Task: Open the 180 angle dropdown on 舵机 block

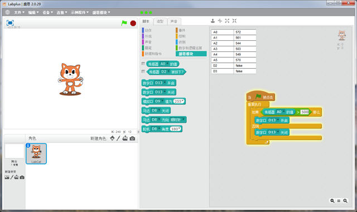Action: (x=176, y=129)
